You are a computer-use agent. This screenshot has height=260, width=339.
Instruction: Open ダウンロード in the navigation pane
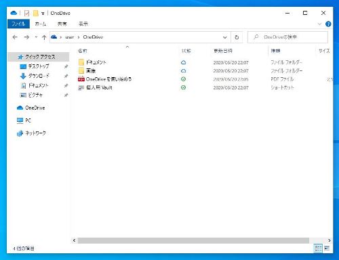pyautogui.click(x=38, y=76)
